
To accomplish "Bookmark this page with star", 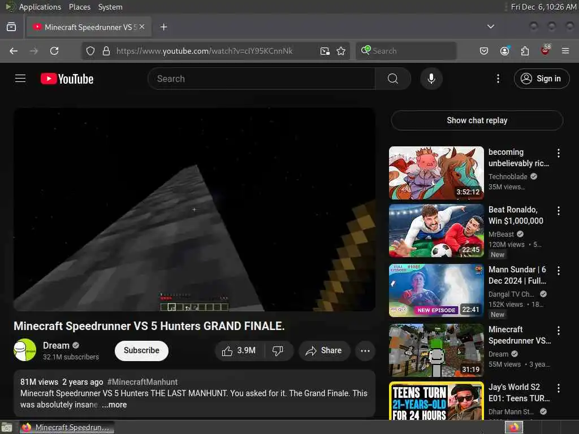I will tap(341, 51).
